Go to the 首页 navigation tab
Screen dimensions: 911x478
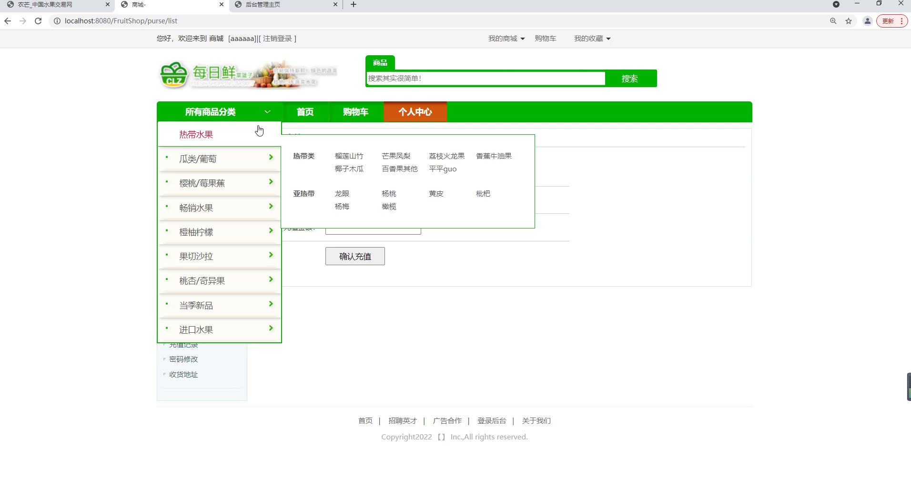[x=305, y=112]
